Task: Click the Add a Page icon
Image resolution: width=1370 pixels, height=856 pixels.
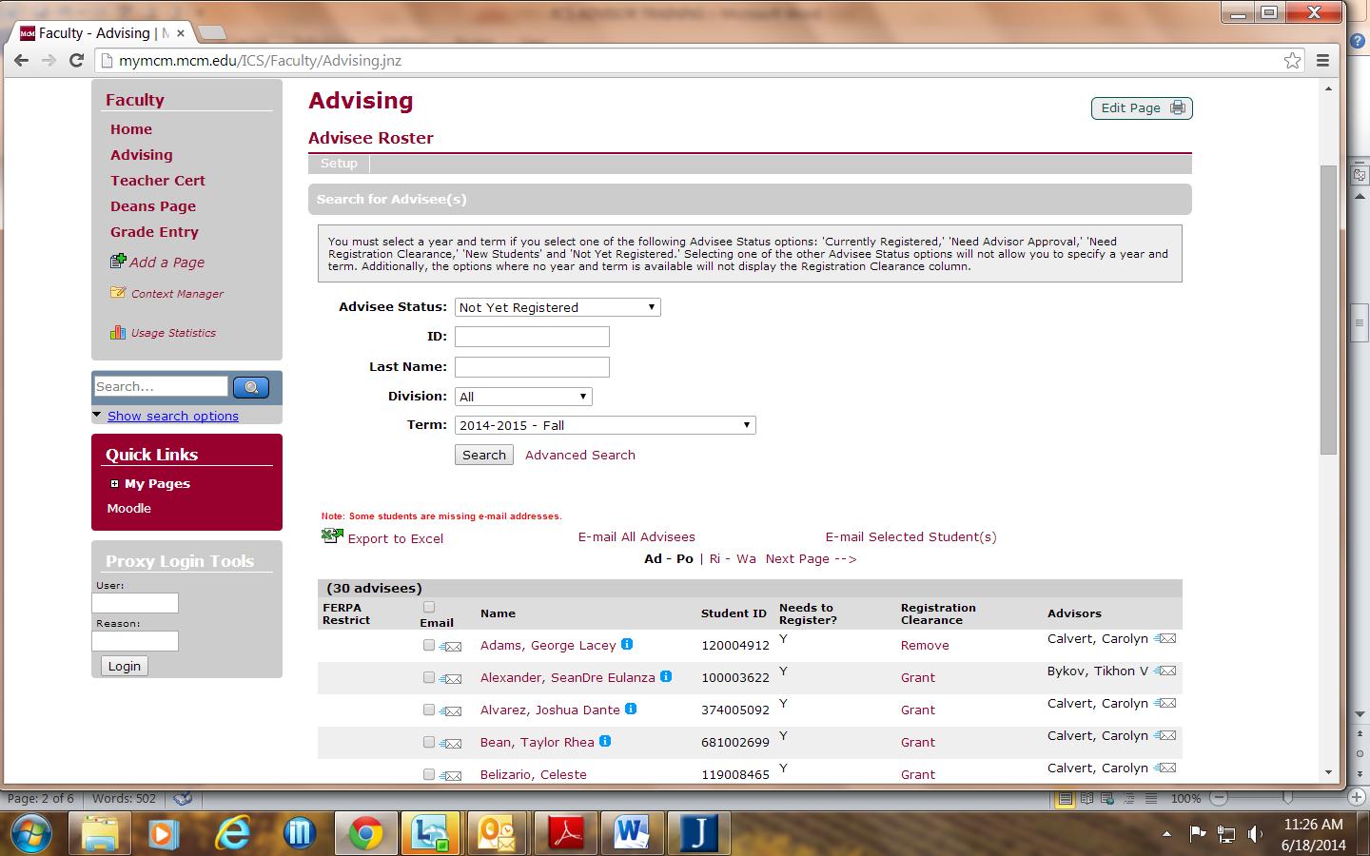Action: pyautogui.click(x=118, y=261)
